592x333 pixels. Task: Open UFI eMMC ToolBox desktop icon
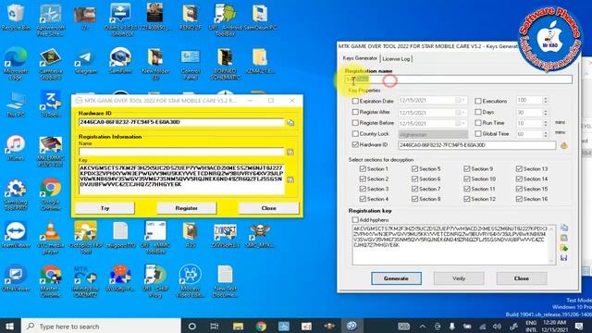coord(155,238)
